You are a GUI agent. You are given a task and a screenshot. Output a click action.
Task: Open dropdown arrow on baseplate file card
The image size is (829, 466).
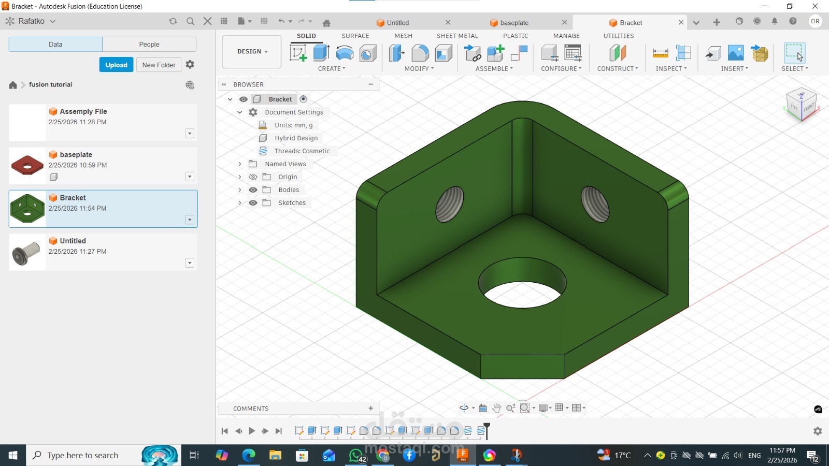pos(190,177)
